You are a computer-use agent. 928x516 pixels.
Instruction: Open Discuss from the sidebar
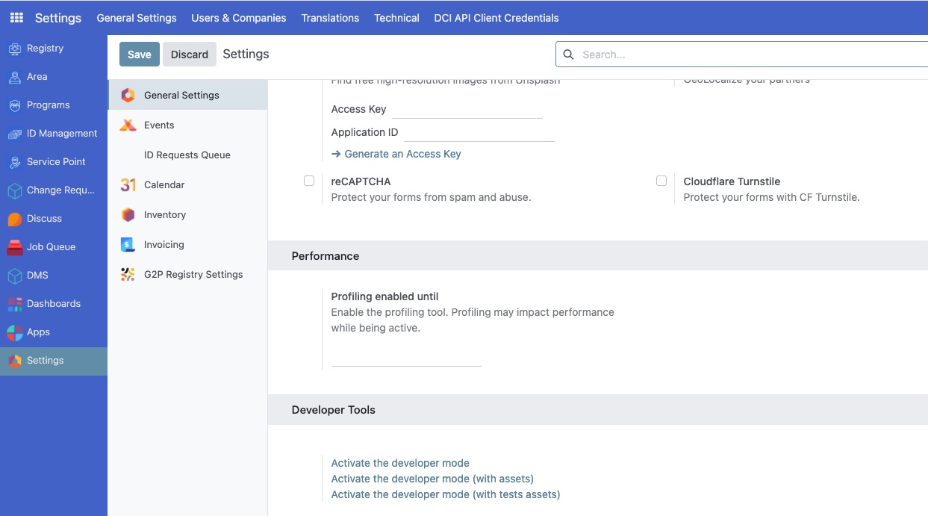point(44,218)
